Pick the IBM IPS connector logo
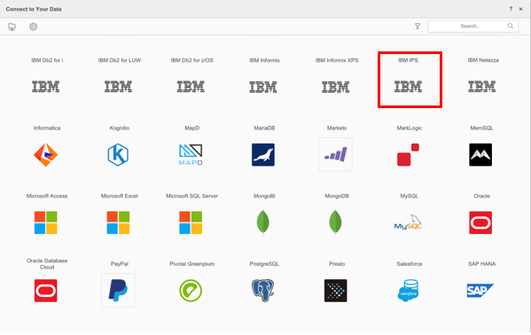 (408, 87)
